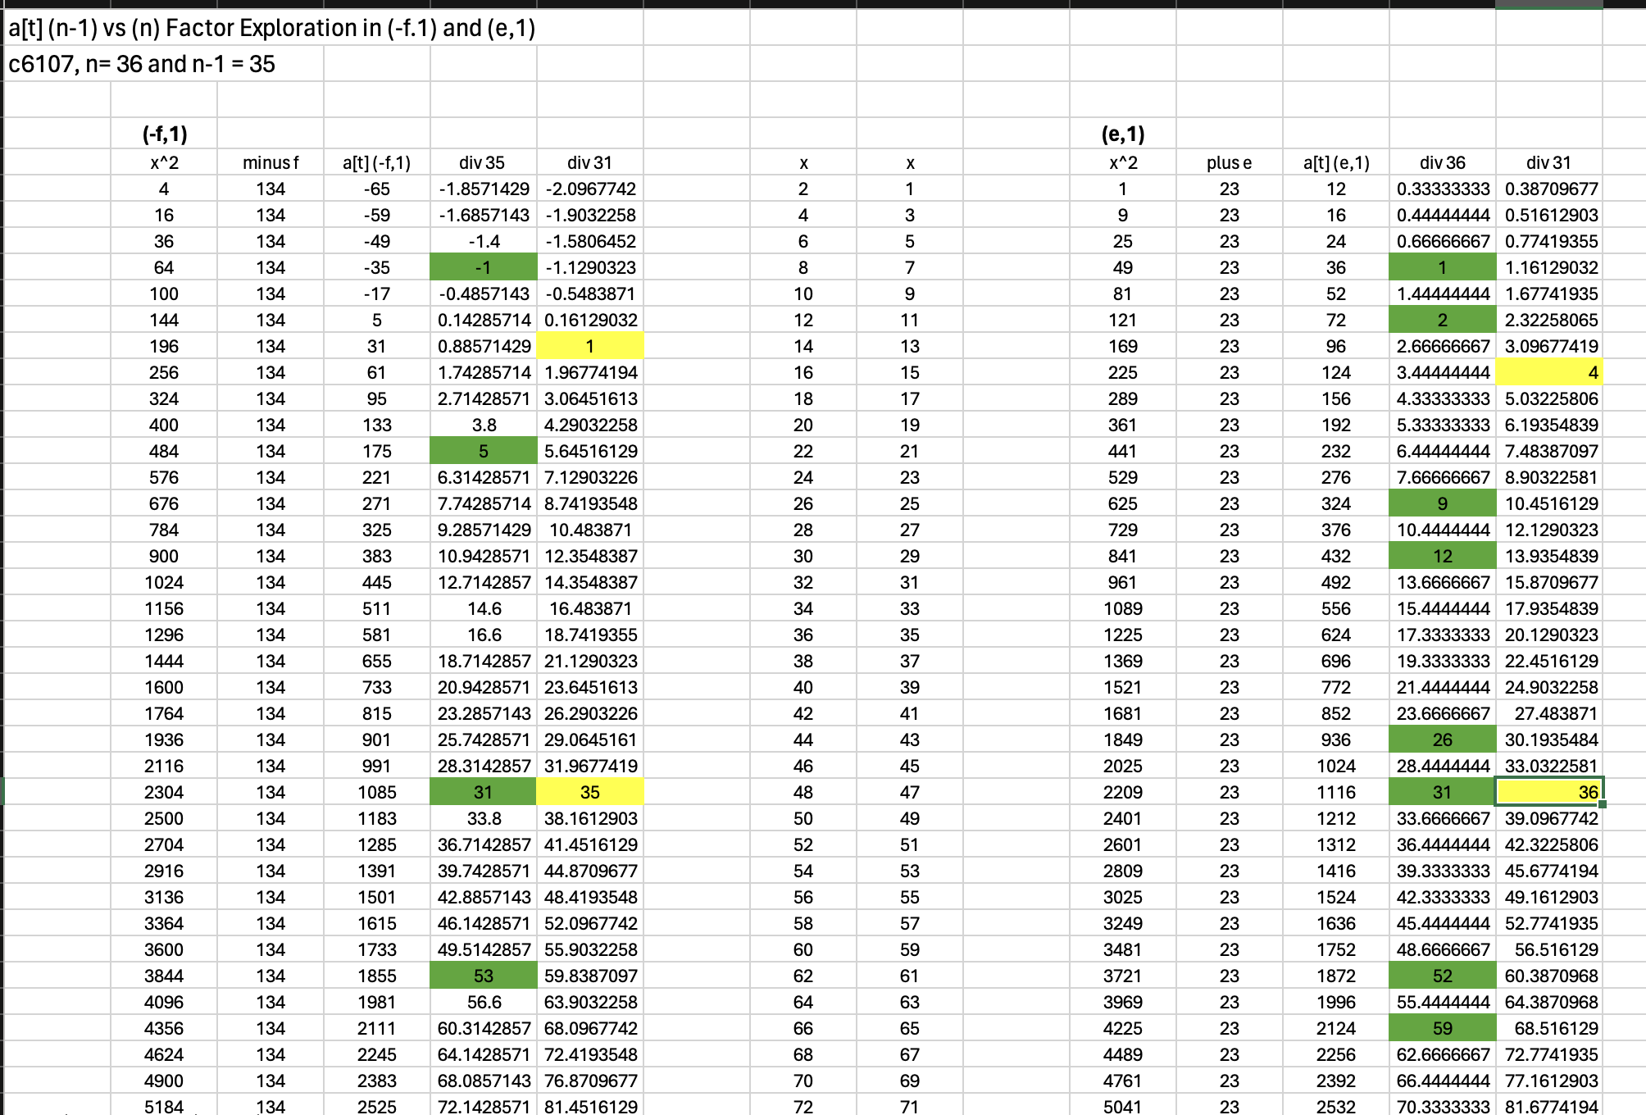Click the yellow '4' cell in the 225 row
Image resolution: width=1646 pixels, height=1115 pixels.
pyautogui.click(x=1549, y=372)
